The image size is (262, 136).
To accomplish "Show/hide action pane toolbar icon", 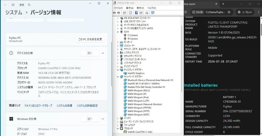I will coord(141,13).
